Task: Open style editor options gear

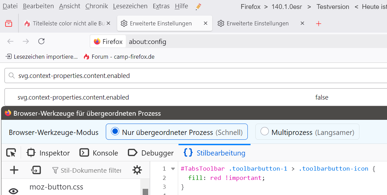Action: (x=137, y=170)
